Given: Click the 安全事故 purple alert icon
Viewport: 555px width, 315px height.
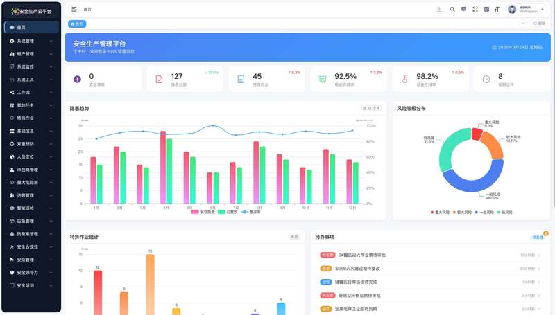Looking at the screenshot, I should pos(77,79).
